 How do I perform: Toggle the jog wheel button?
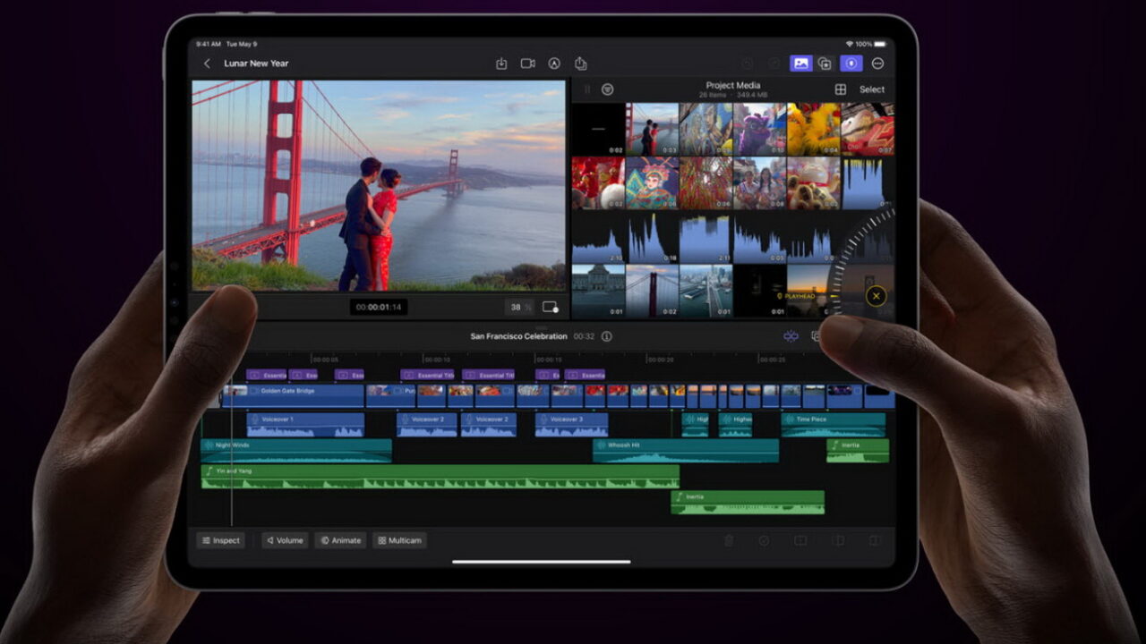(x=851, y=64)
